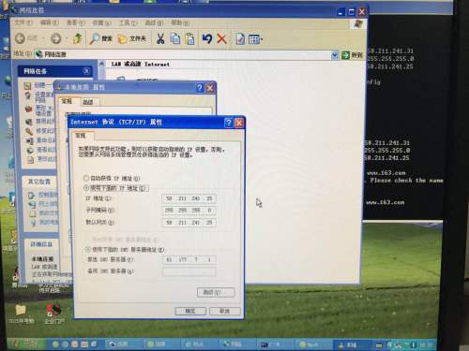This screenshot has width=469, height=351.
Task: Click Forward arrow in Network Connections toolbar
Action: [x=56, y=38]
